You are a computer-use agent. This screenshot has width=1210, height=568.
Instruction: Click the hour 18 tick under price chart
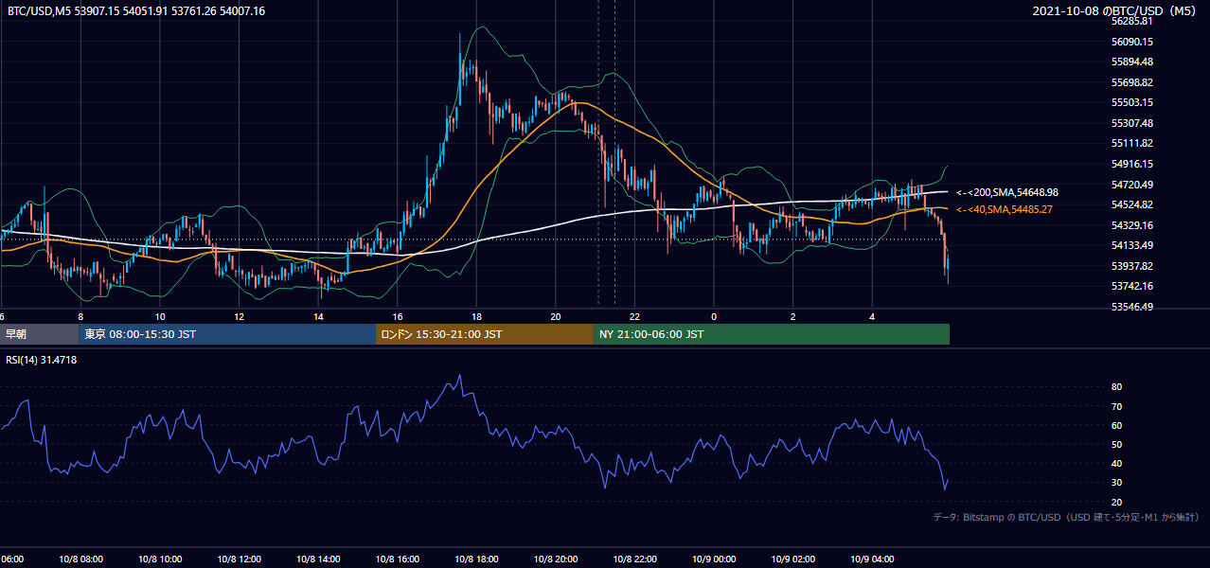pos(476,316)
